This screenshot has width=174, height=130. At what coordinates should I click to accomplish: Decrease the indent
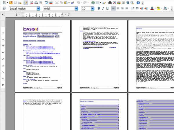pyautogui.click(x=142, y=8)
